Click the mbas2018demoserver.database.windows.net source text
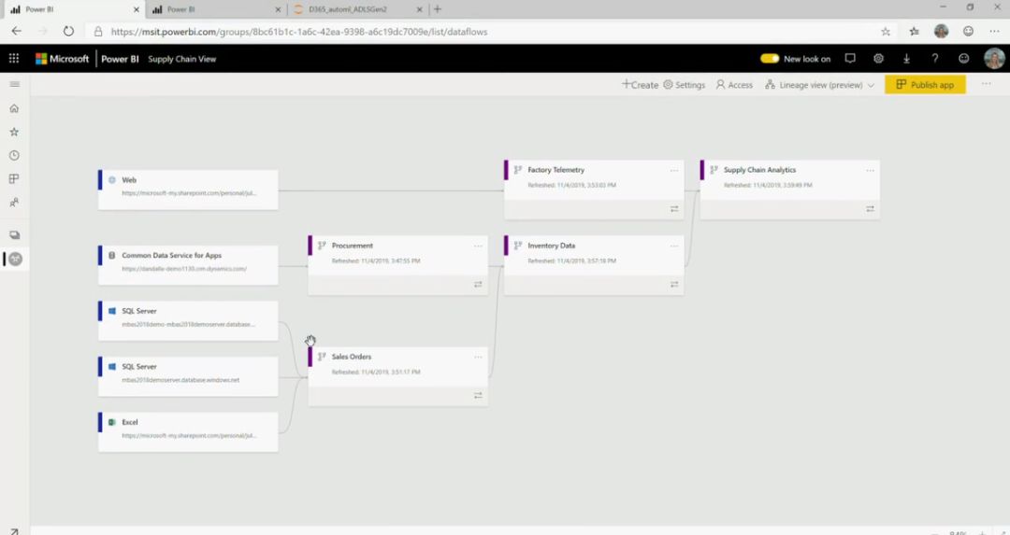Image resolution: width=1010 pixels, height=535 pixels. 180,380
